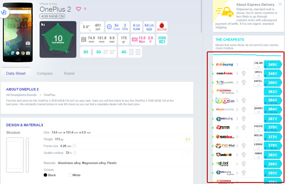
Task: Click the 3300 battery capacity tile
Action: (162, 39)
